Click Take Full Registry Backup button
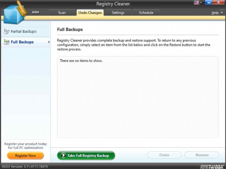The width and height of the screenshot is (226, 169). 86,155
